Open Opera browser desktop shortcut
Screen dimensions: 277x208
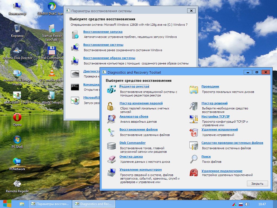pyautogui.click(x=17, y=118)
